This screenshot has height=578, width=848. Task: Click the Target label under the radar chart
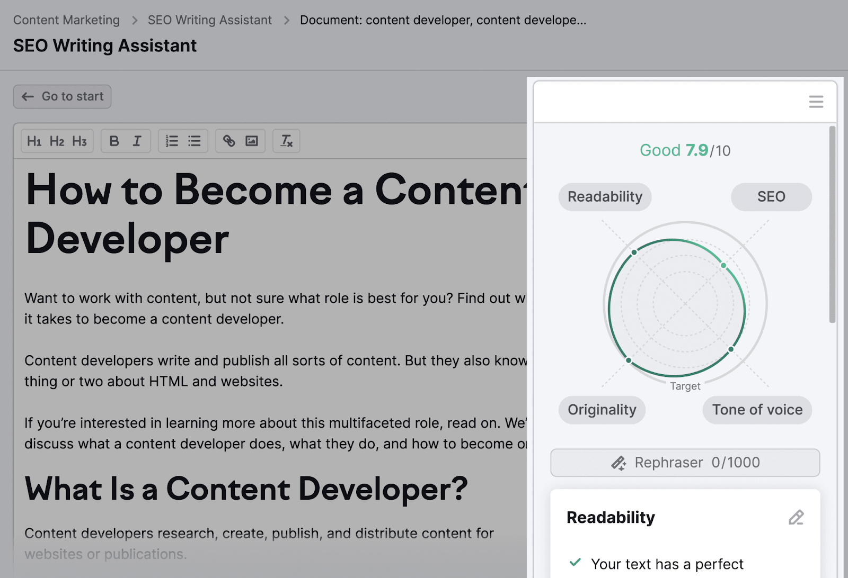coord(685,386)
